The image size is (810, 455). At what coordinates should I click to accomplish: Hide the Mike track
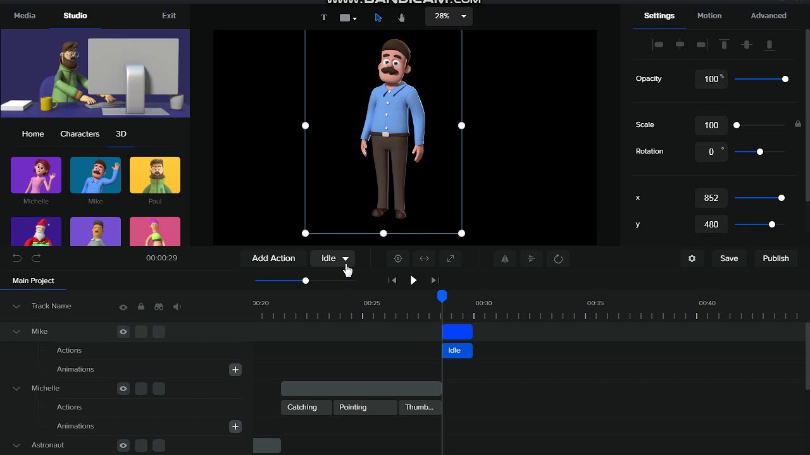(123, 332)
